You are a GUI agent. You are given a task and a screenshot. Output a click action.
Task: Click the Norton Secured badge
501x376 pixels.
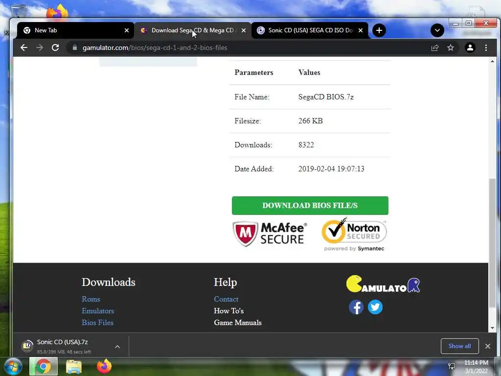point(354,235)
